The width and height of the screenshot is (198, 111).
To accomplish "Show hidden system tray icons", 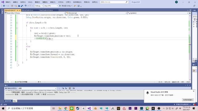I will tap(164, 108).
